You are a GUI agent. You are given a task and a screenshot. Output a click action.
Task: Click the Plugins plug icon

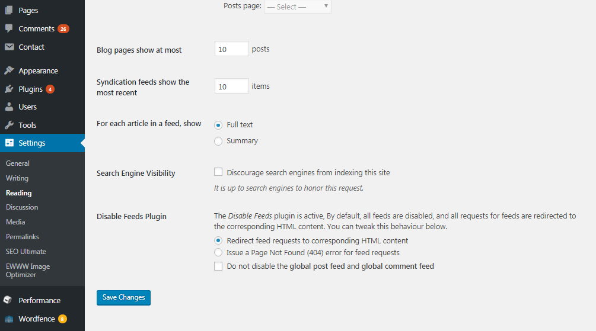click(9, 89)
